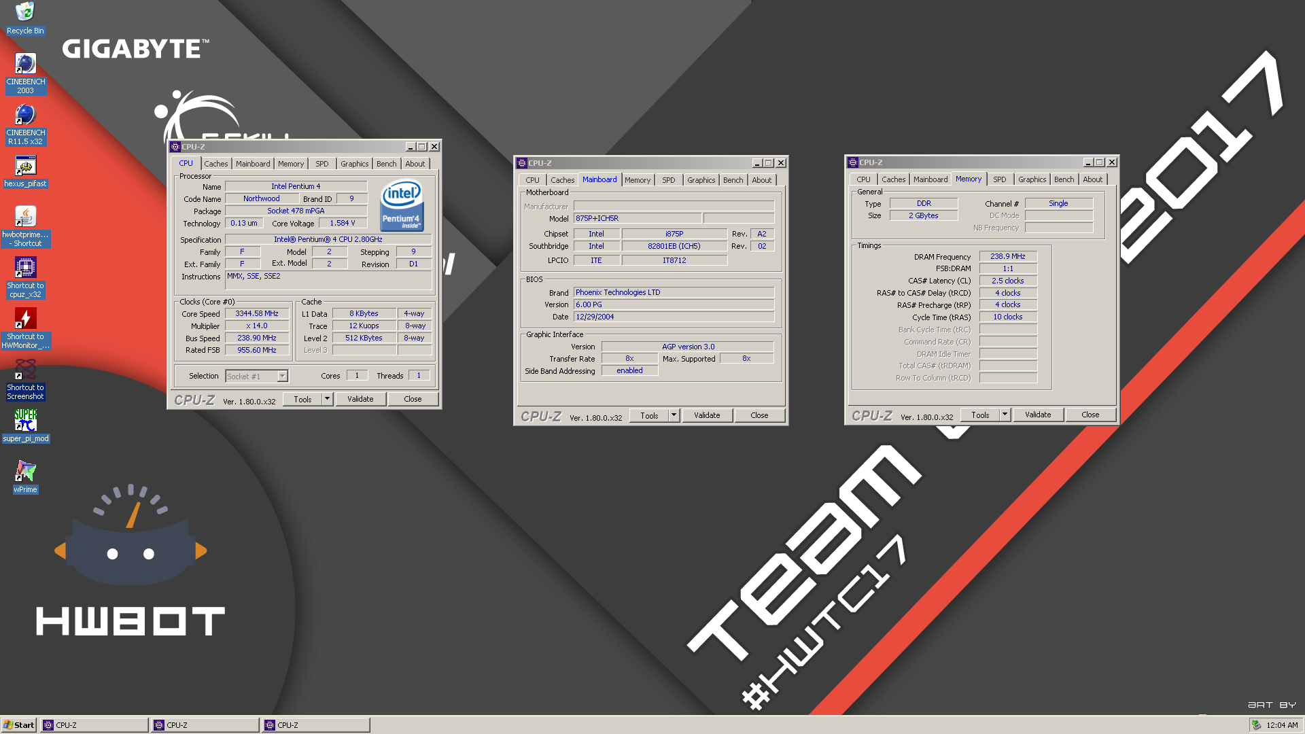Open SPD tab in left CPU-Z window
Image resolution: width=1305 pixels, height=734 pixels.
tap(322, 164)
